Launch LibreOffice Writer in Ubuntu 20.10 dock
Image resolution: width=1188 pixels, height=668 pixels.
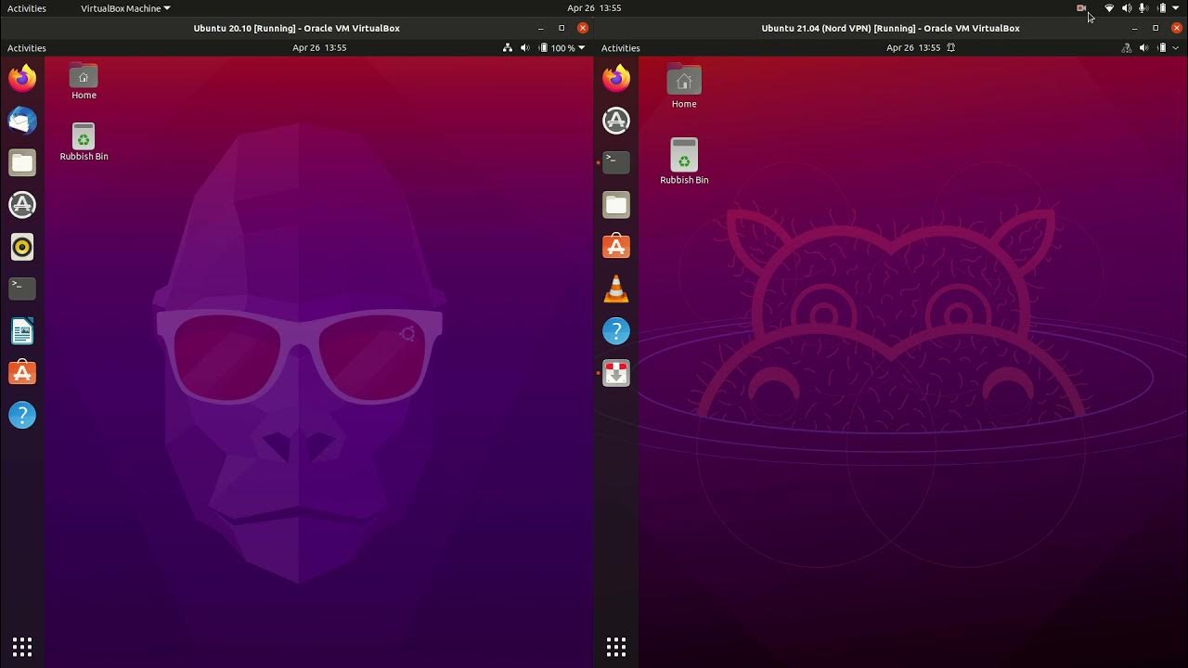coord(22,331)
